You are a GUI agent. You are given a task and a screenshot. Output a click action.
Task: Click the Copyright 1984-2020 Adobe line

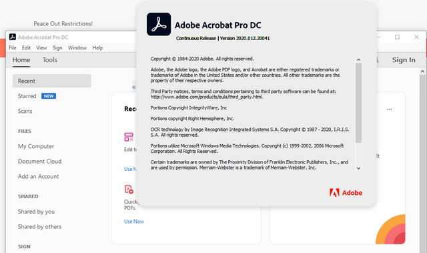point(202,59)
